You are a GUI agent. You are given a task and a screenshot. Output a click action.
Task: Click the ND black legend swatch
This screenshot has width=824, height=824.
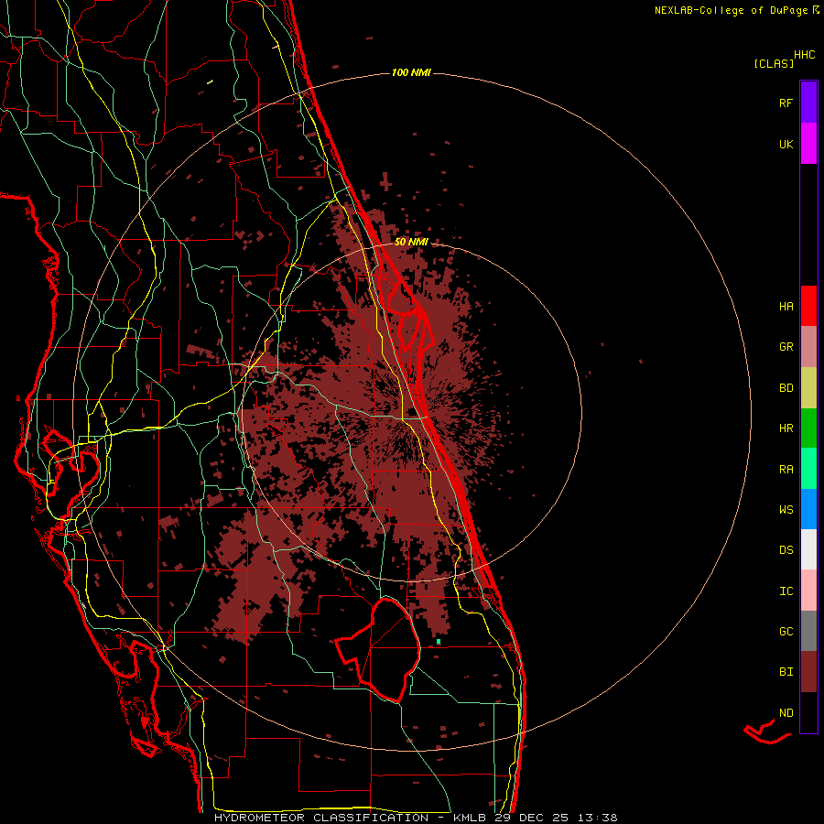(808, 712)
